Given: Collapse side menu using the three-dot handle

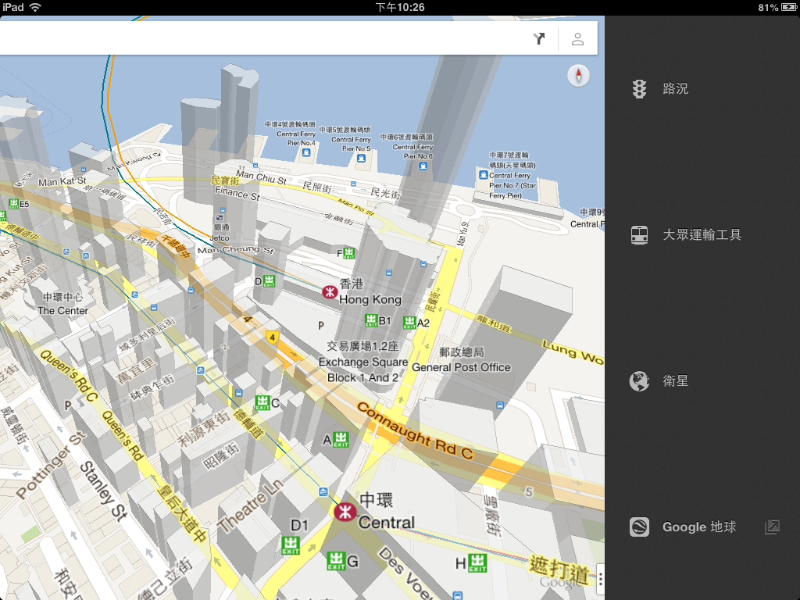Looking at the screenshot, I should click(600, 579).
